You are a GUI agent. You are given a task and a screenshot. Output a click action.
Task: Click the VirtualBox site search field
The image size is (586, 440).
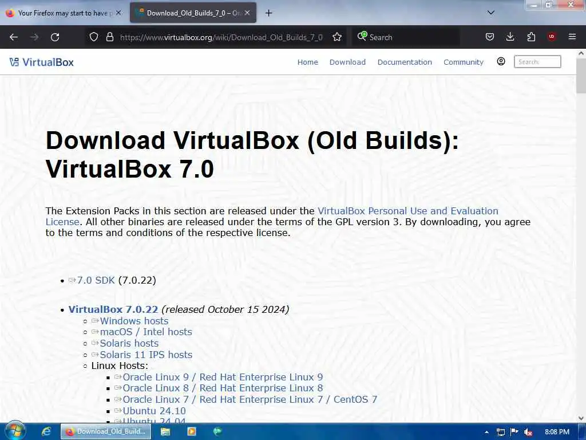(x=537, y=62)
